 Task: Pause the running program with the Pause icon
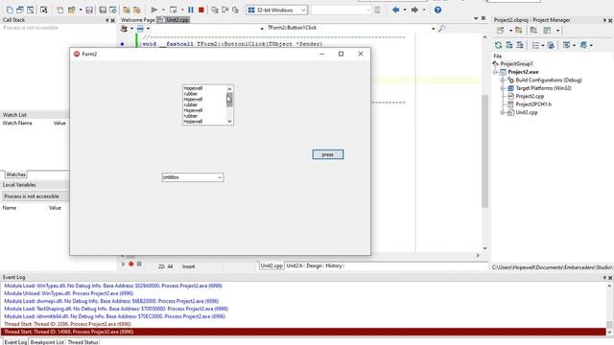click(191, 10)
